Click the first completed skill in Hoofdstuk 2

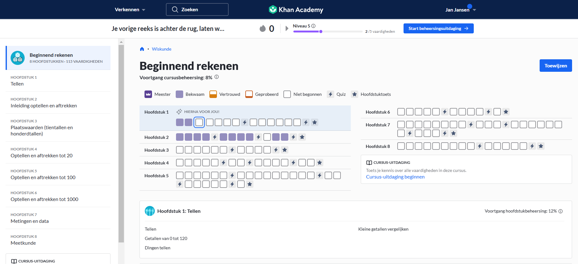click(x=180, y=137)
